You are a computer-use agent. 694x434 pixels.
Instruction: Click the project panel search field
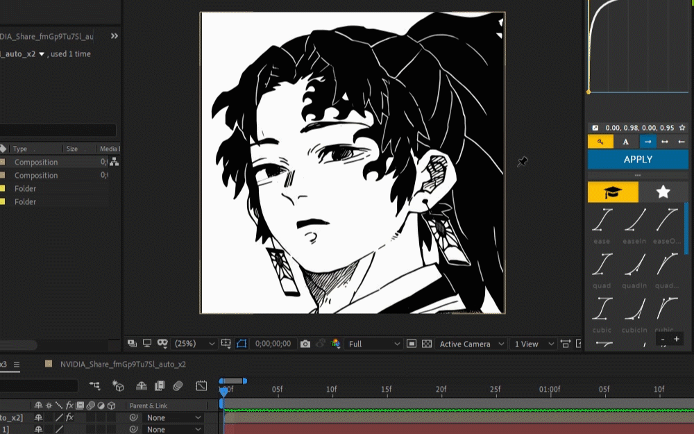(58, 131)
